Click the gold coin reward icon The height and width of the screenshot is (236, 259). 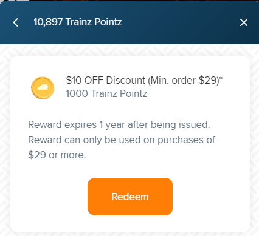click(43, 88)
